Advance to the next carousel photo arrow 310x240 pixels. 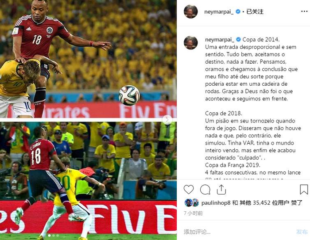pos(167,120)
